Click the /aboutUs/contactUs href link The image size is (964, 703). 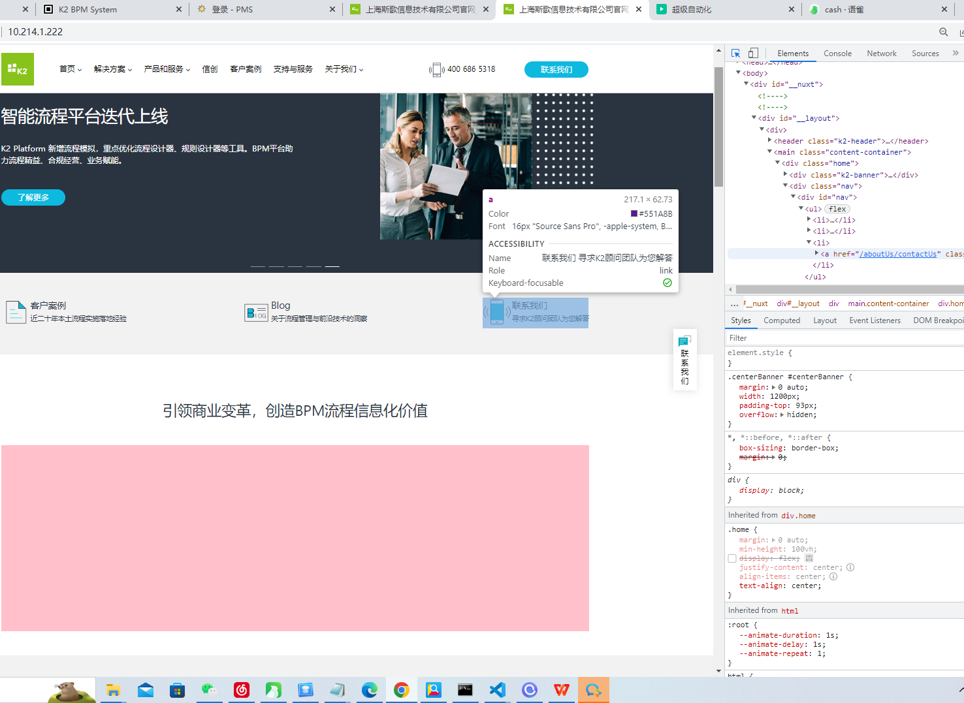point(897,254)
